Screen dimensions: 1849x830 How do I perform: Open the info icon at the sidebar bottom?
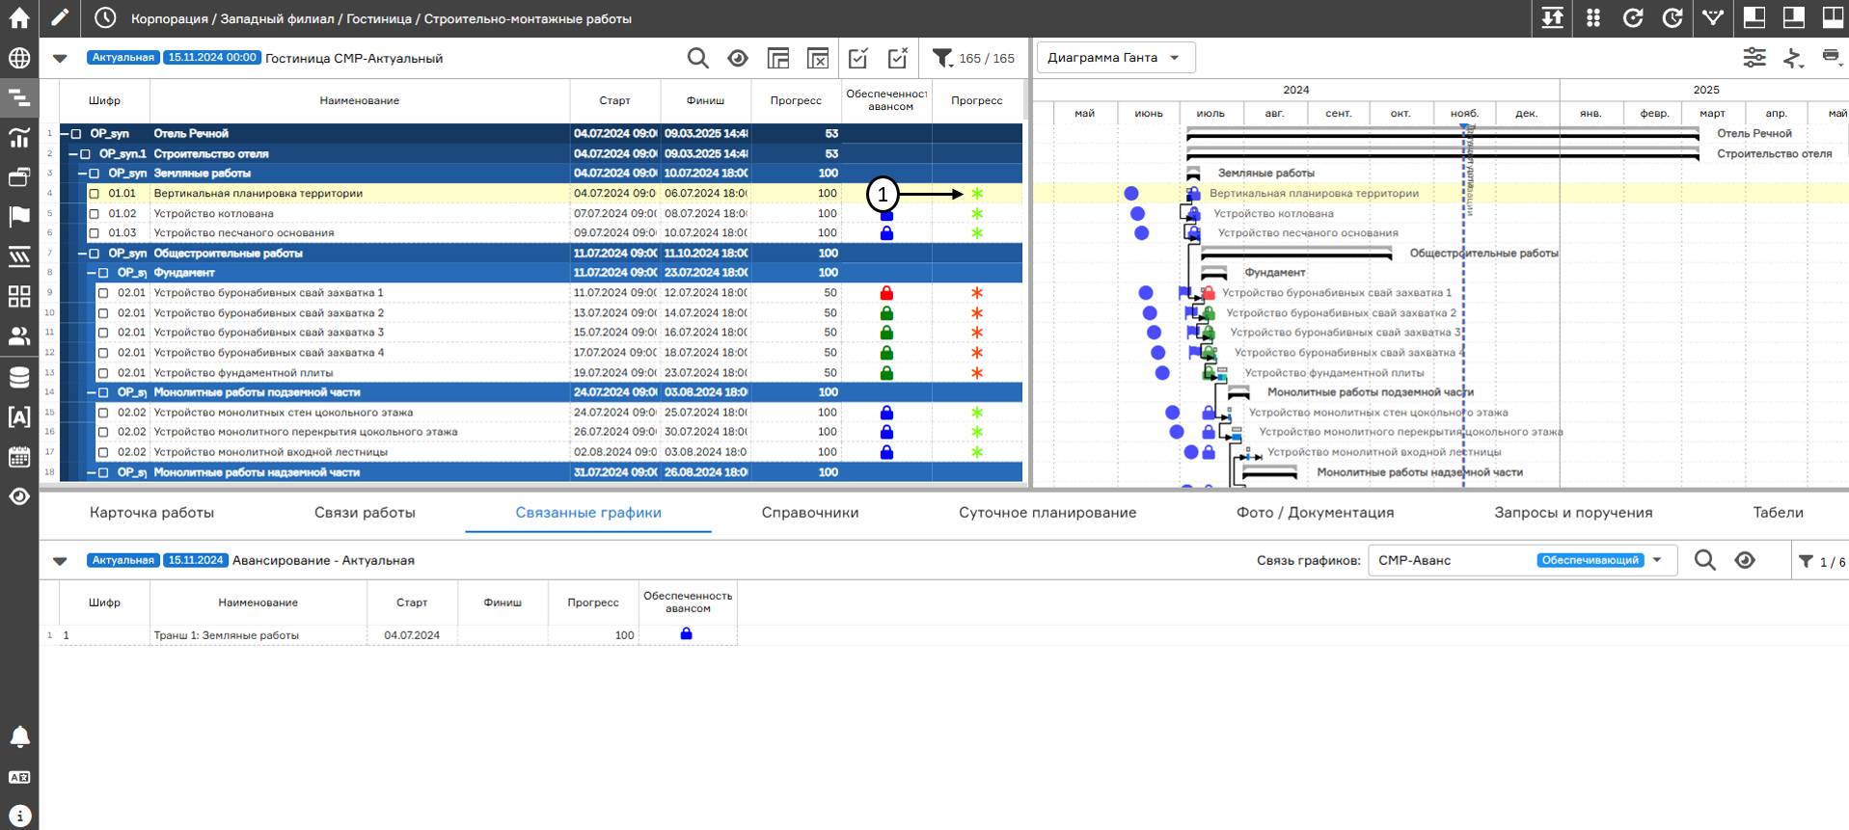19,816
